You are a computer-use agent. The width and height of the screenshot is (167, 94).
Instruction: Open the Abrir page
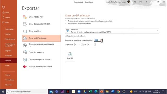click(7, 22)
